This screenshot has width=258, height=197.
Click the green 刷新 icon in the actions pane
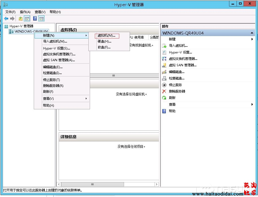(164, 98)
